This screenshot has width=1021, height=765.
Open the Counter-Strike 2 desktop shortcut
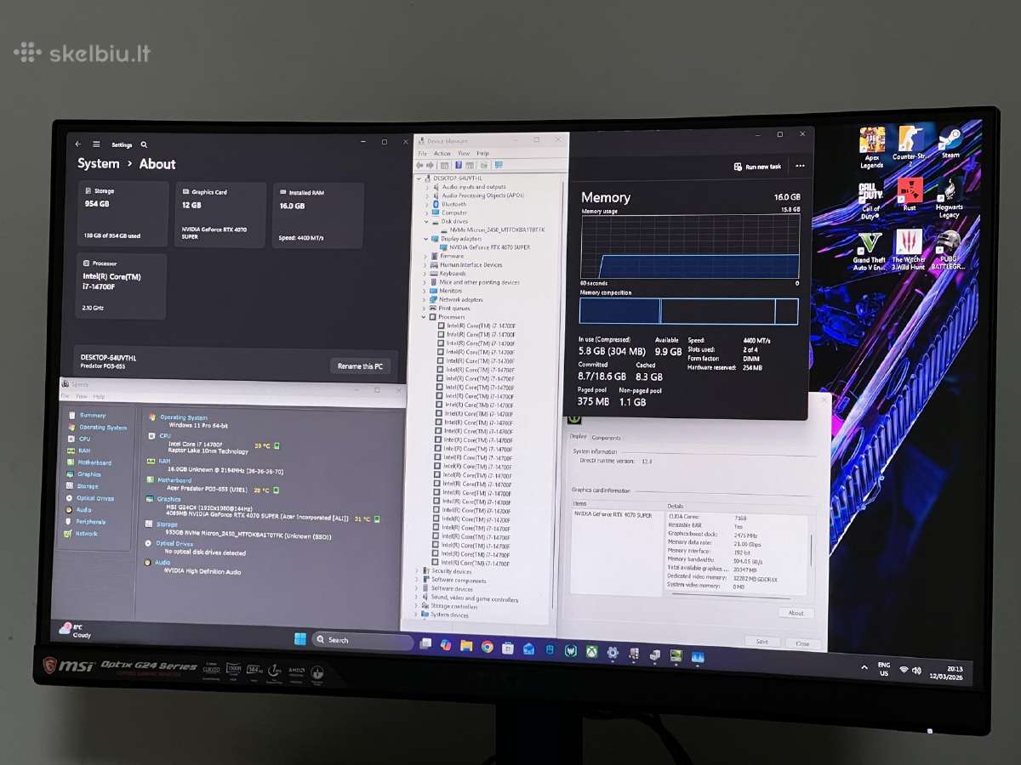(910, 146)
